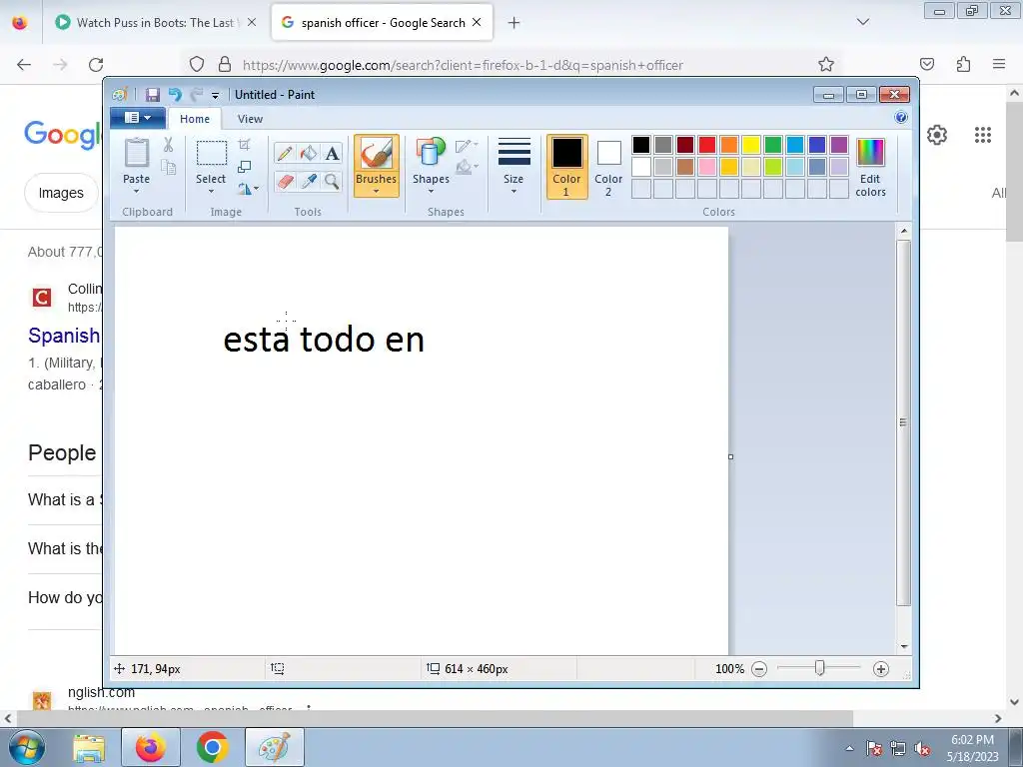Click the Paint zoom slider handle

coord(819,668)
